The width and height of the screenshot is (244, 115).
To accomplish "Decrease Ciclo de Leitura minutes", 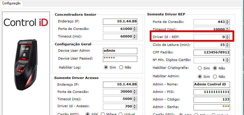I will click(227, 46).
